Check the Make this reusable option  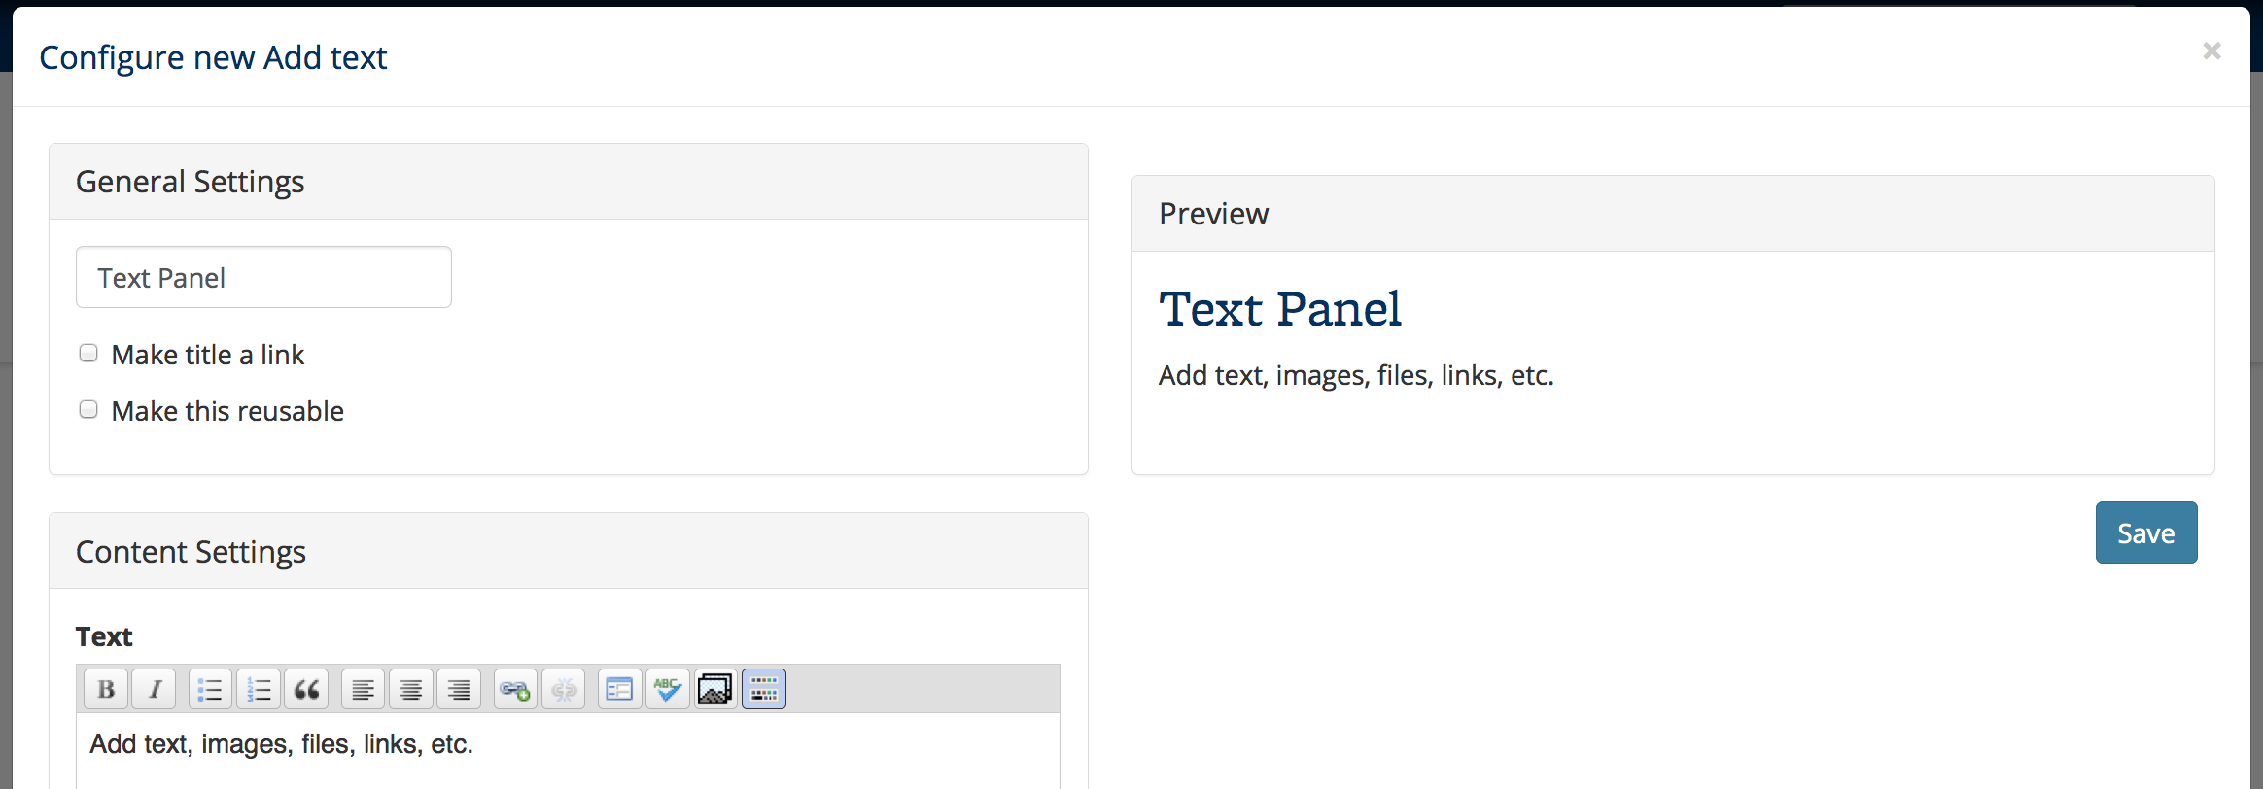(x=88, y=410)
